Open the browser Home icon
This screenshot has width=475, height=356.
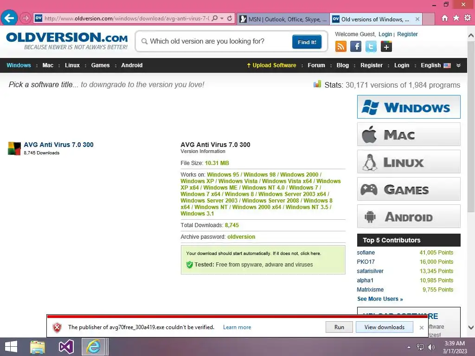[445, 18]
